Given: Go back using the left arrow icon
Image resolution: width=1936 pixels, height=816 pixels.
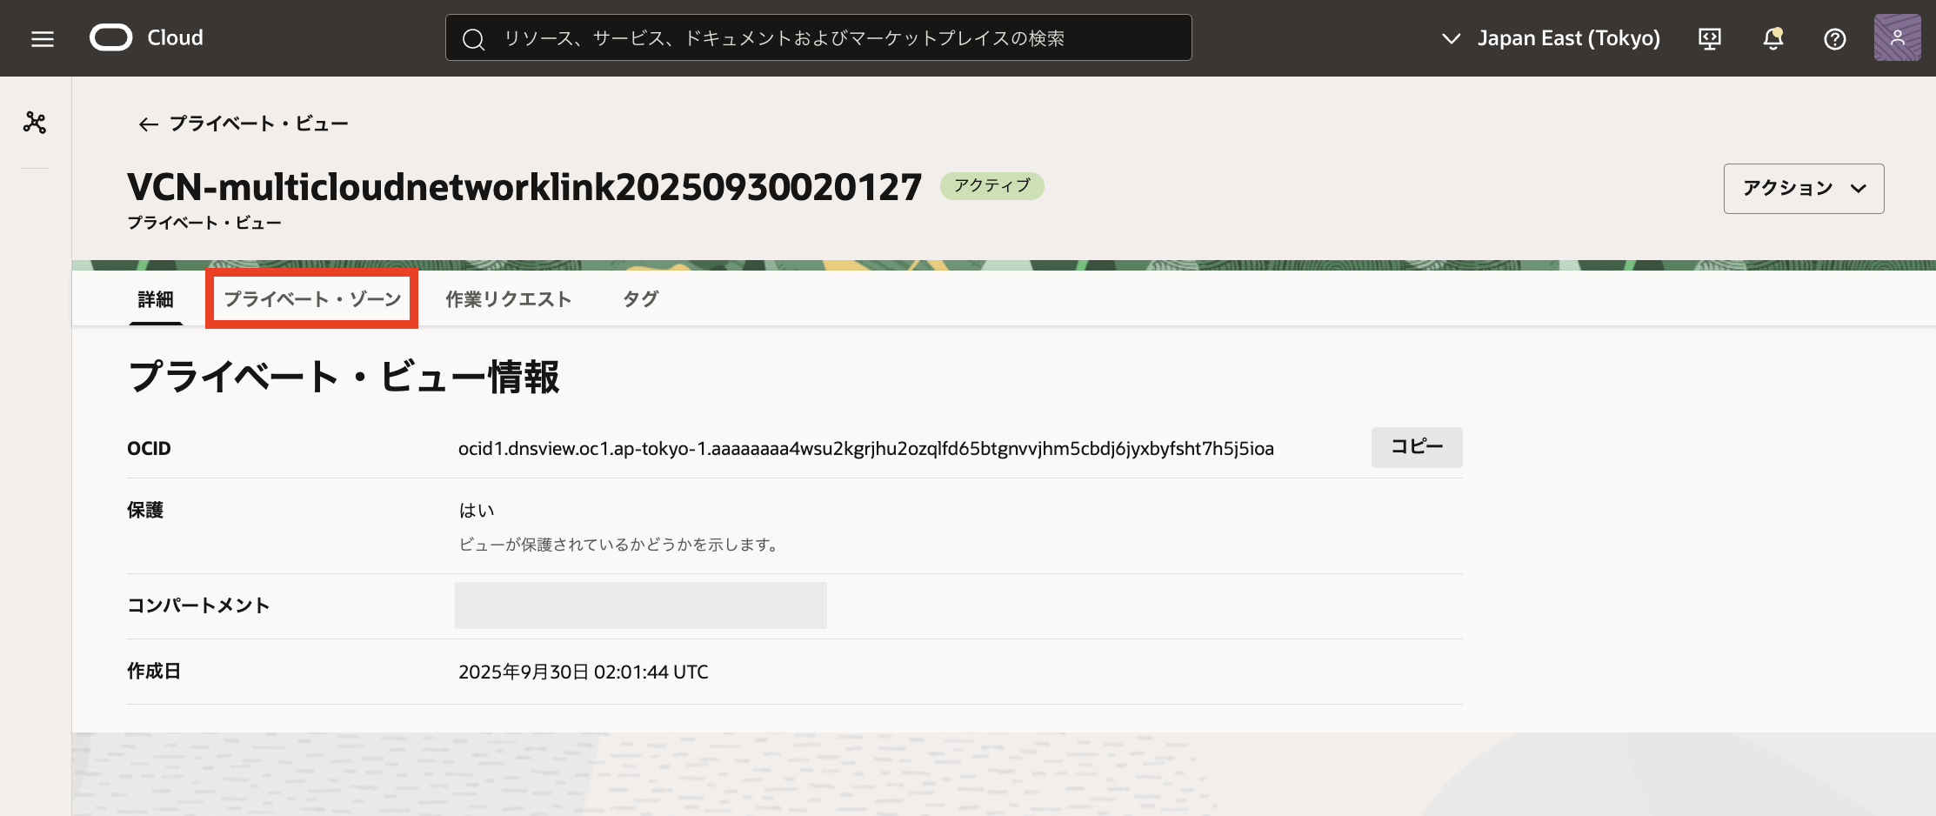Looking at the screenshot, I should (x=146, y=124).
